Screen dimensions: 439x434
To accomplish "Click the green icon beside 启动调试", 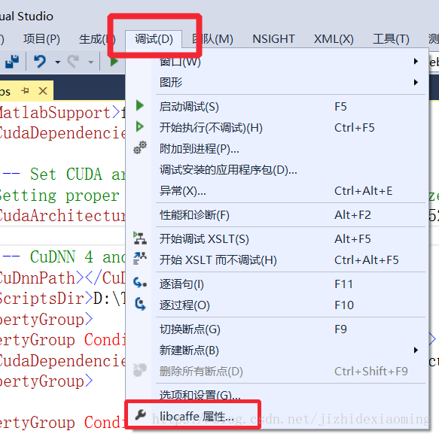I will pyautogui.click(x=140, y=106).
